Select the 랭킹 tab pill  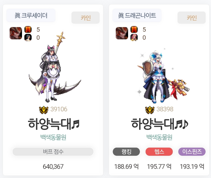pyautogui.click(x=126, y=152)
